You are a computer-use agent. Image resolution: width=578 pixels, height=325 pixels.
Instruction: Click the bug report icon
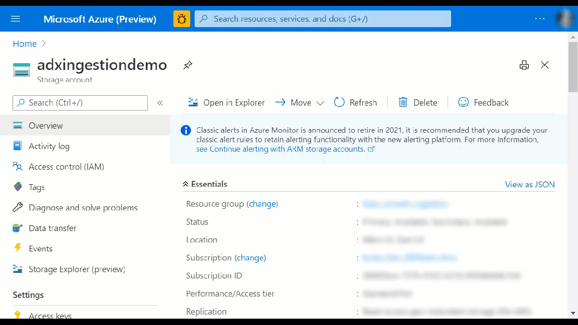pyautogui.click(x=182, y=19)
